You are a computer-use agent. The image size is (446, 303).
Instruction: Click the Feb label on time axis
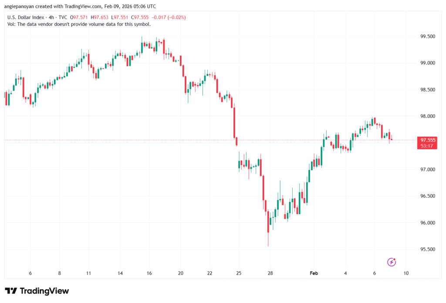point(314,273)
